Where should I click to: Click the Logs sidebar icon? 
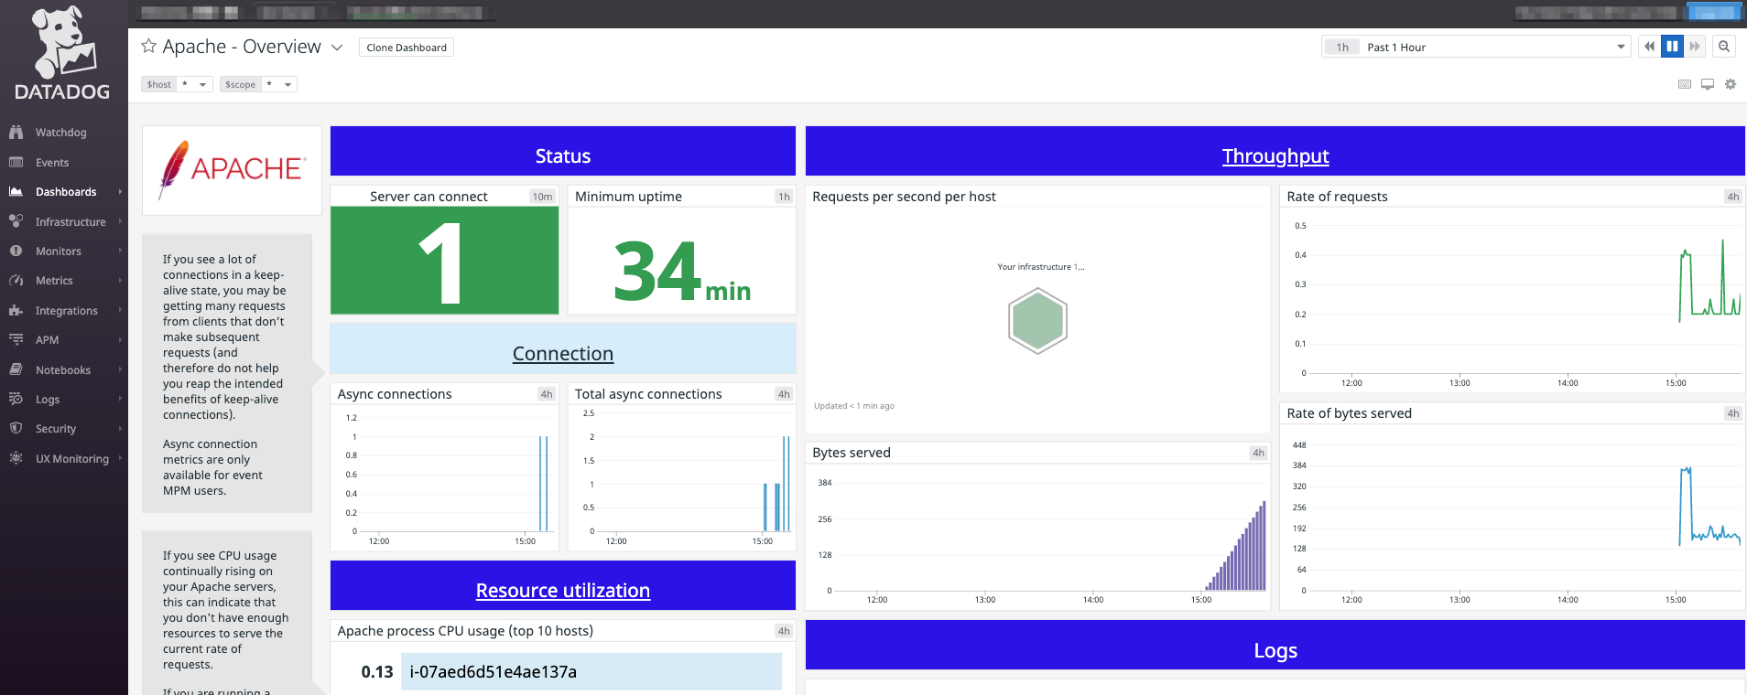tap(16, 399)
